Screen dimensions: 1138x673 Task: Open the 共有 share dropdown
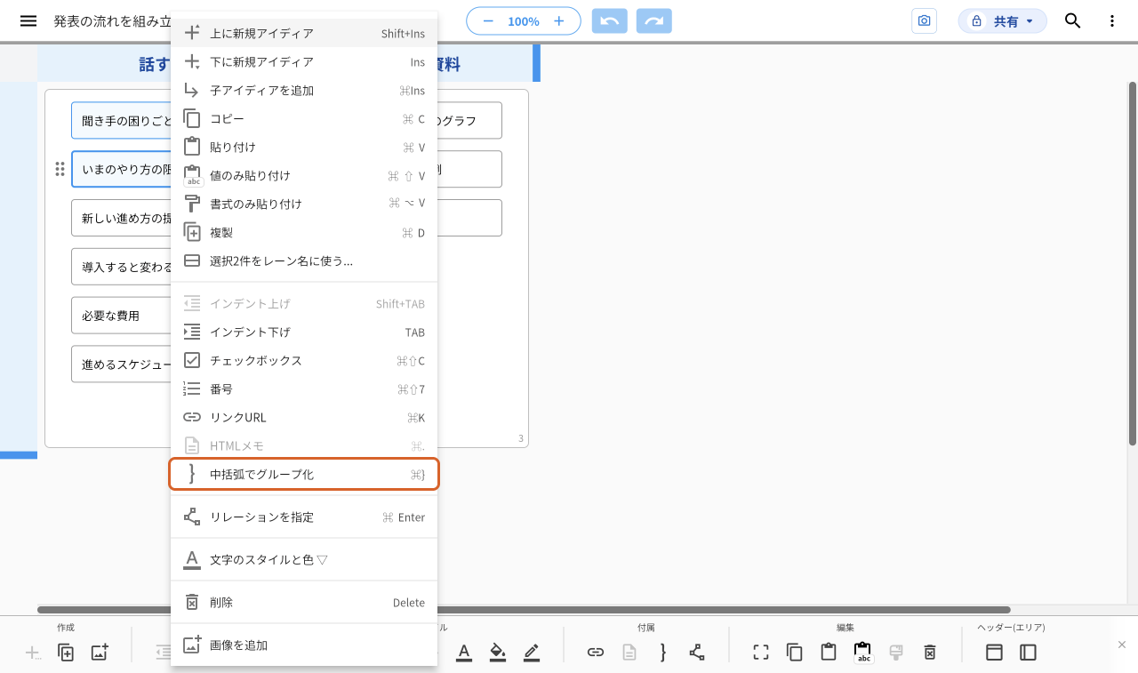[1002, 20]
